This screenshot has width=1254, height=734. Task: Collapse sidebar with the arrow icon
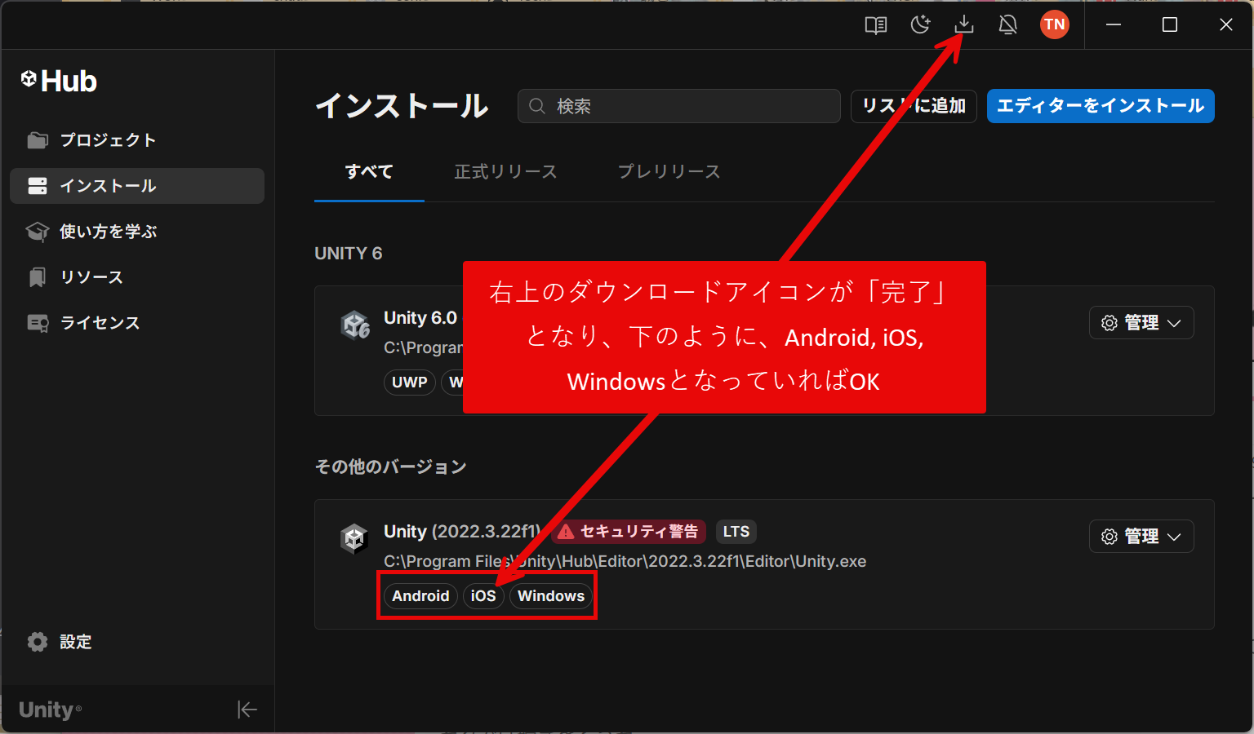tap(247, 710)
